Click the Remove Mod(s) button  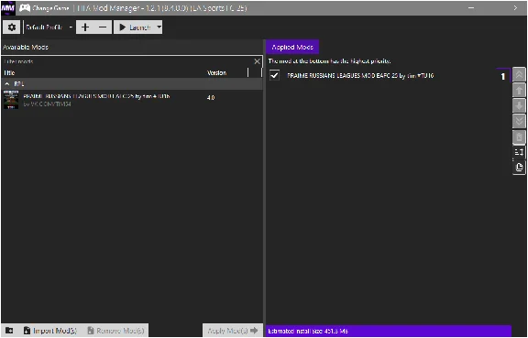point(115,331)
